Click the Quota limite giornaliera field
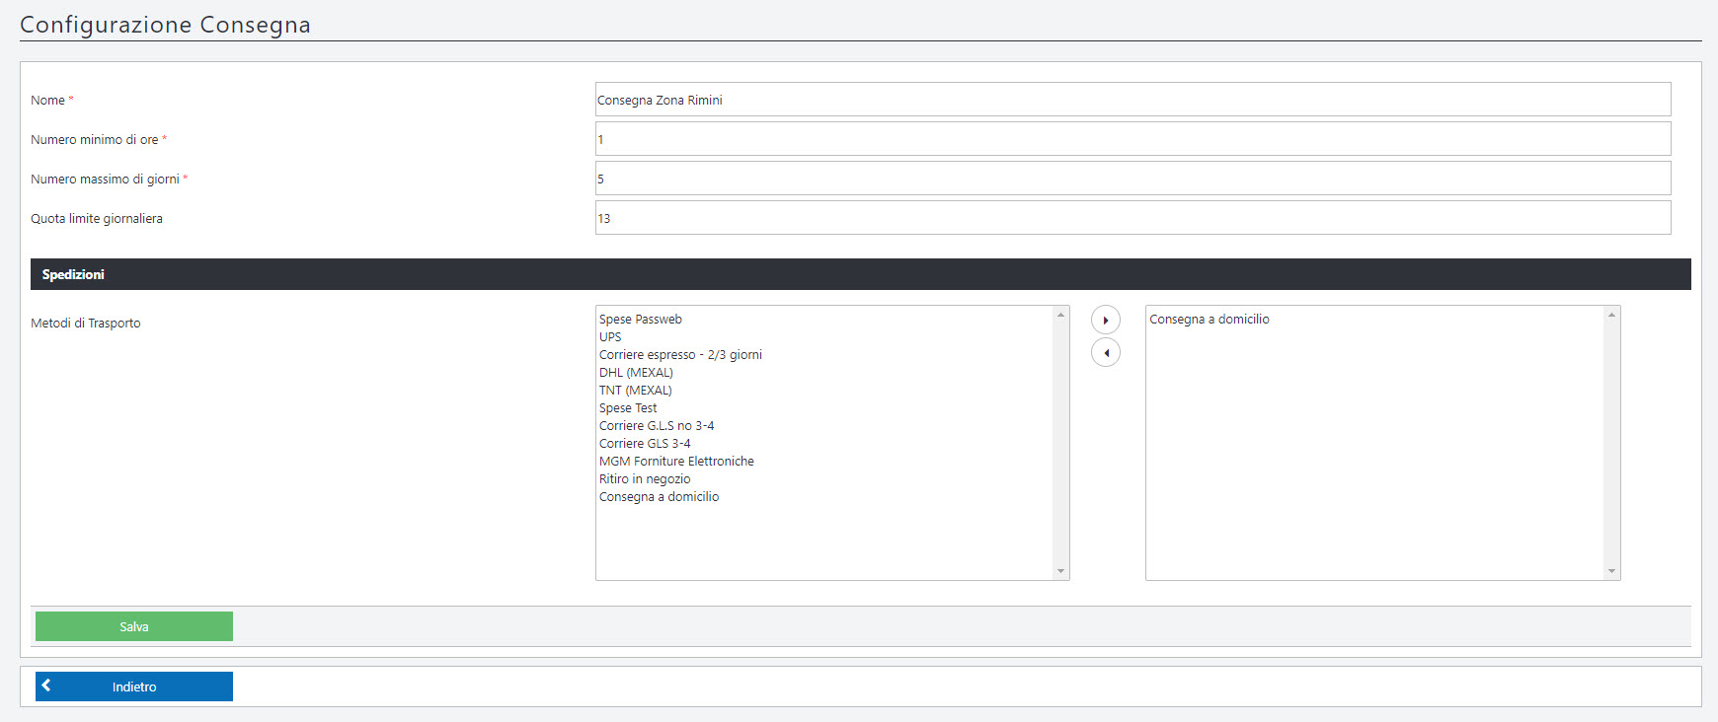1718x722 pixels. click(x=1132, y=218)
